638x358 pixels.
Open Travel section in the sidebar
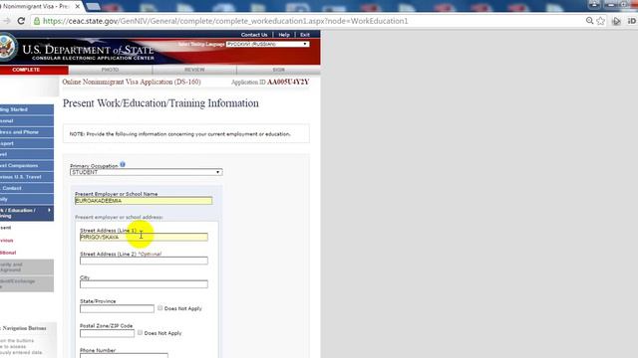coord(27,154)
